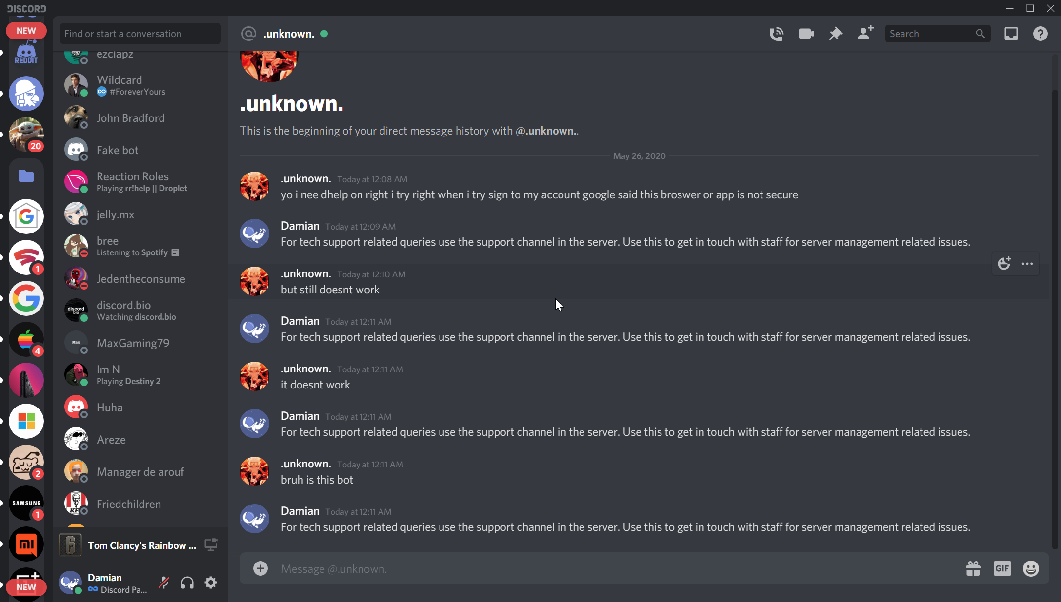Open user settings gear
The width and height of the screenshot is (1061, 602).
click(211, 583)
